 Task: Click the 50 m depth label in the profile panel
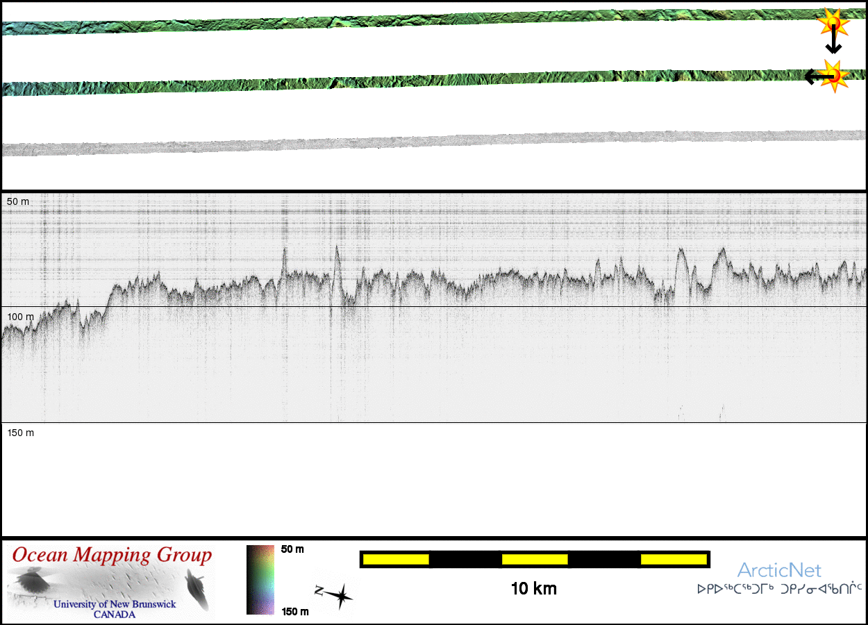(x=19, y=201)
